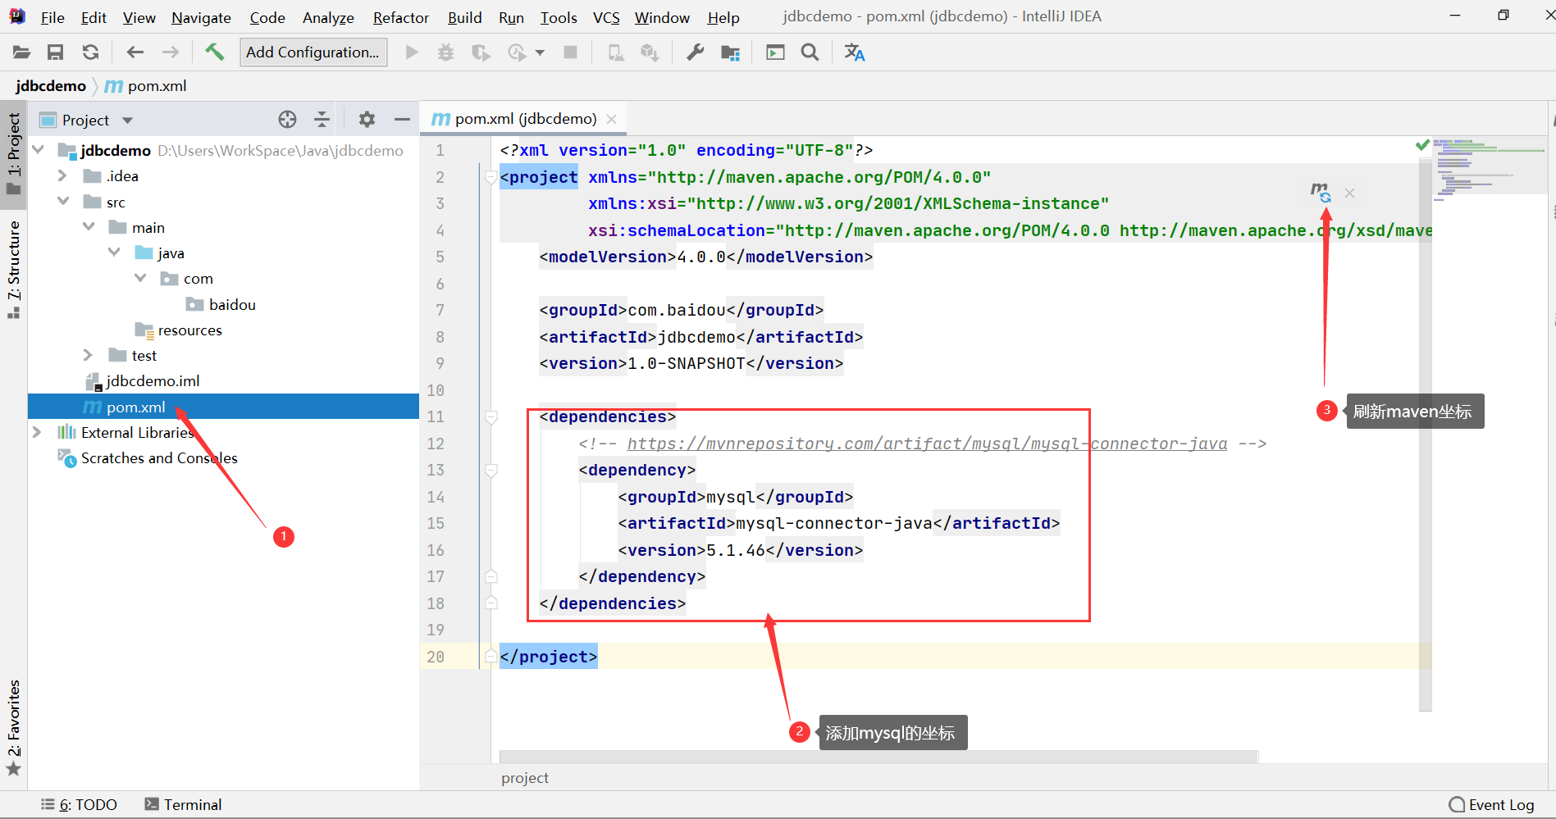1556x819 pixels.
Task: Fold the dependencies tag at line 11
Action: (491, 417)
